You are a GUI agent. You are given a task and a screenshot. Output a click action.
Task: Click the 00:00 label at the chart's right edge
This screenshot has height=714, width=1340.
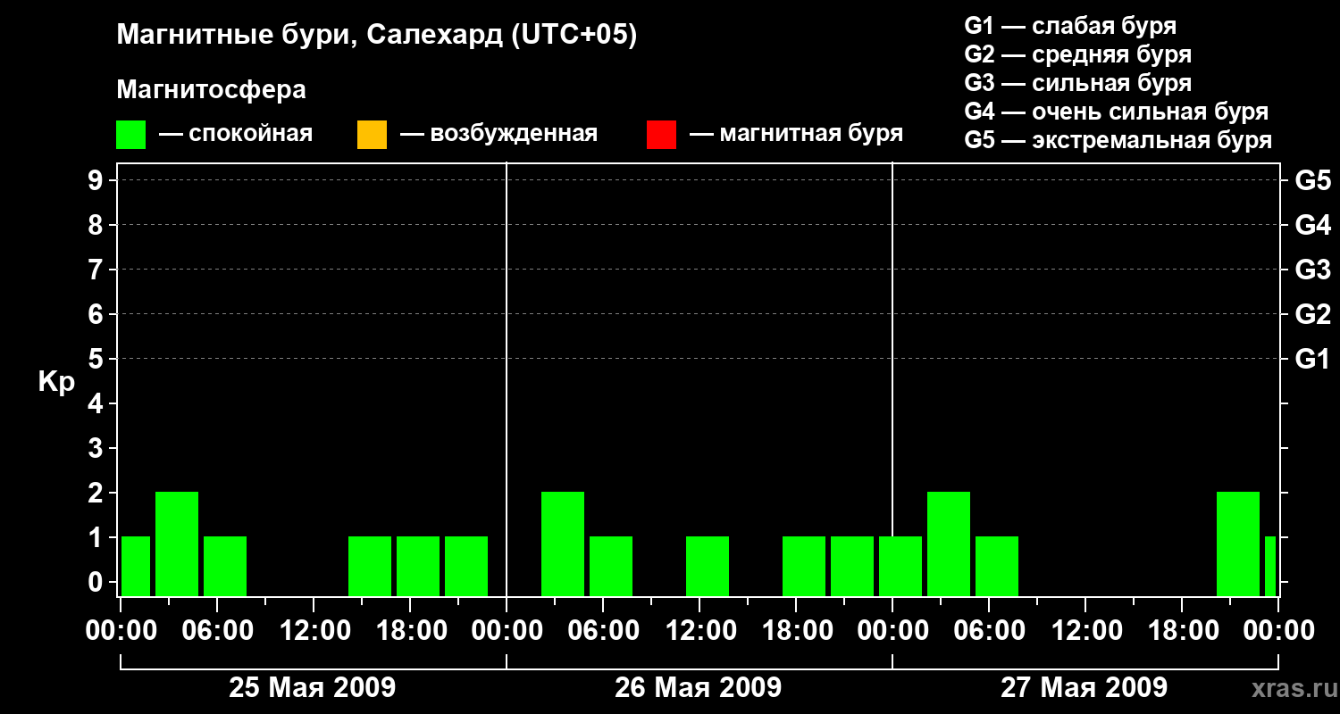tap(1277, 631)
